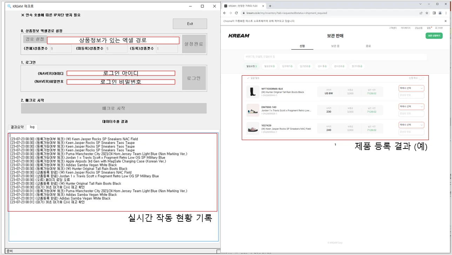Select the 검수 중 0 filter chip
This screenshot has width=452, height=255.
point(322,66)
